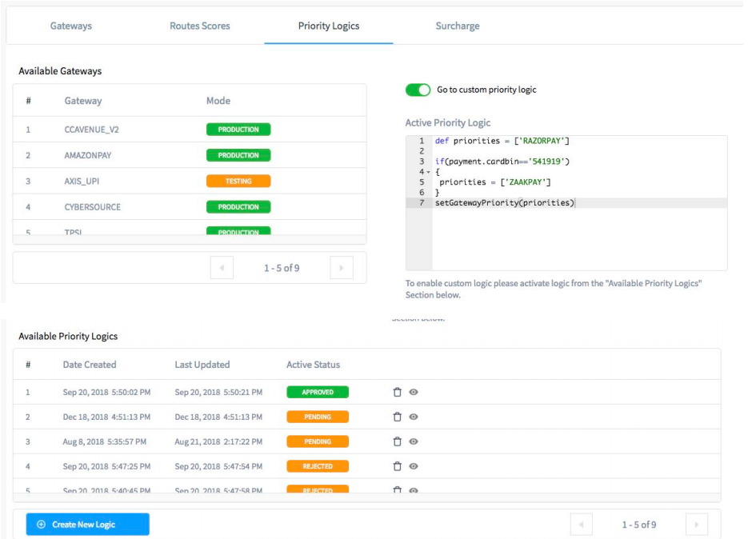
Task: Switch to the Gateways tab
Action: click(x=71, y=26)
